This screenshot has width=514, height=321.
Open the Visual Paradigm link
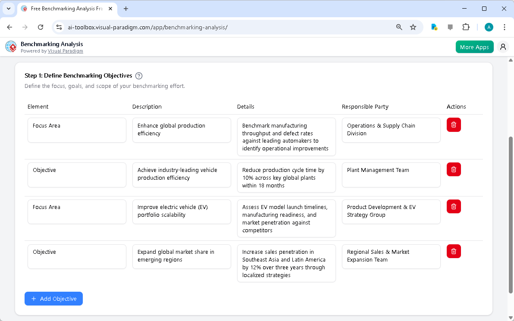(x=66, y=51)
